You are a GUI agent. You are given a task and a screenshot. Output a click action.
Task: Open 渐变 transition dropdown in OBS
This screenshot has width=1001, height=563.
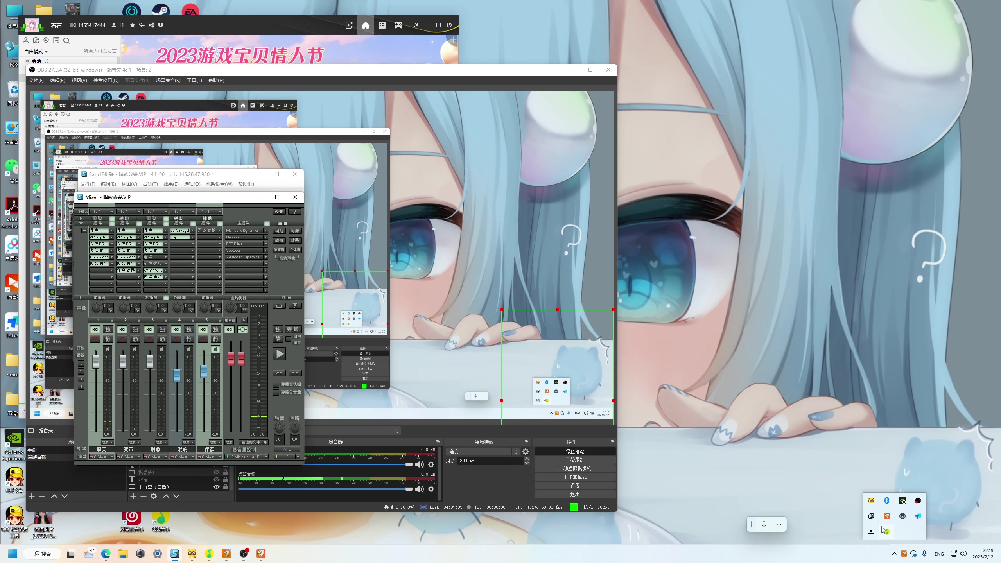point(482,452)
